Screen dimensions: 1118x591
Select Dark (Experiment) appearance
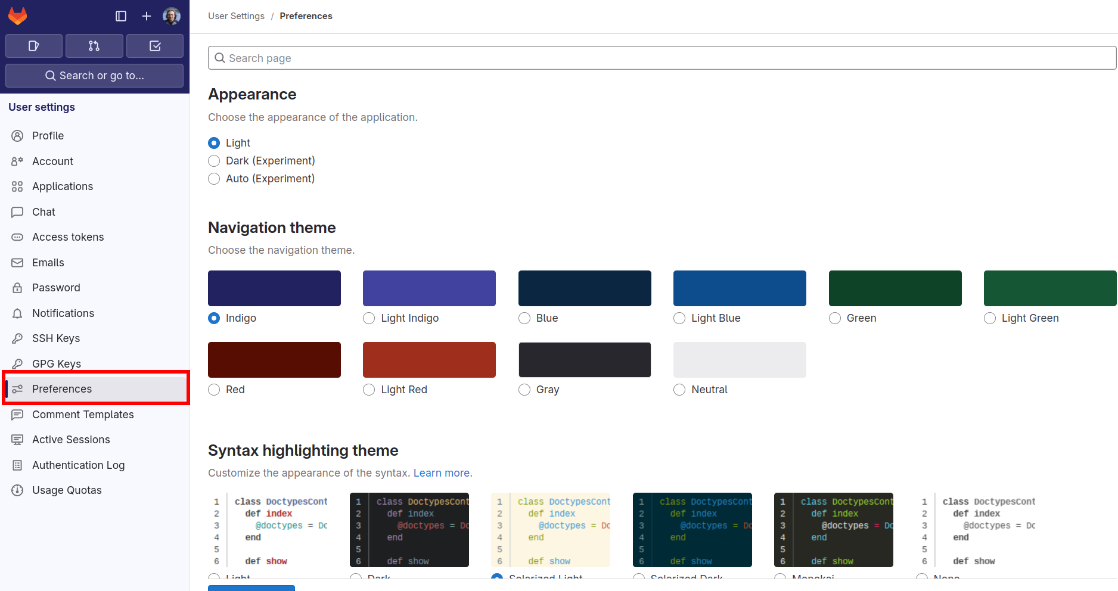coord(214,161)
